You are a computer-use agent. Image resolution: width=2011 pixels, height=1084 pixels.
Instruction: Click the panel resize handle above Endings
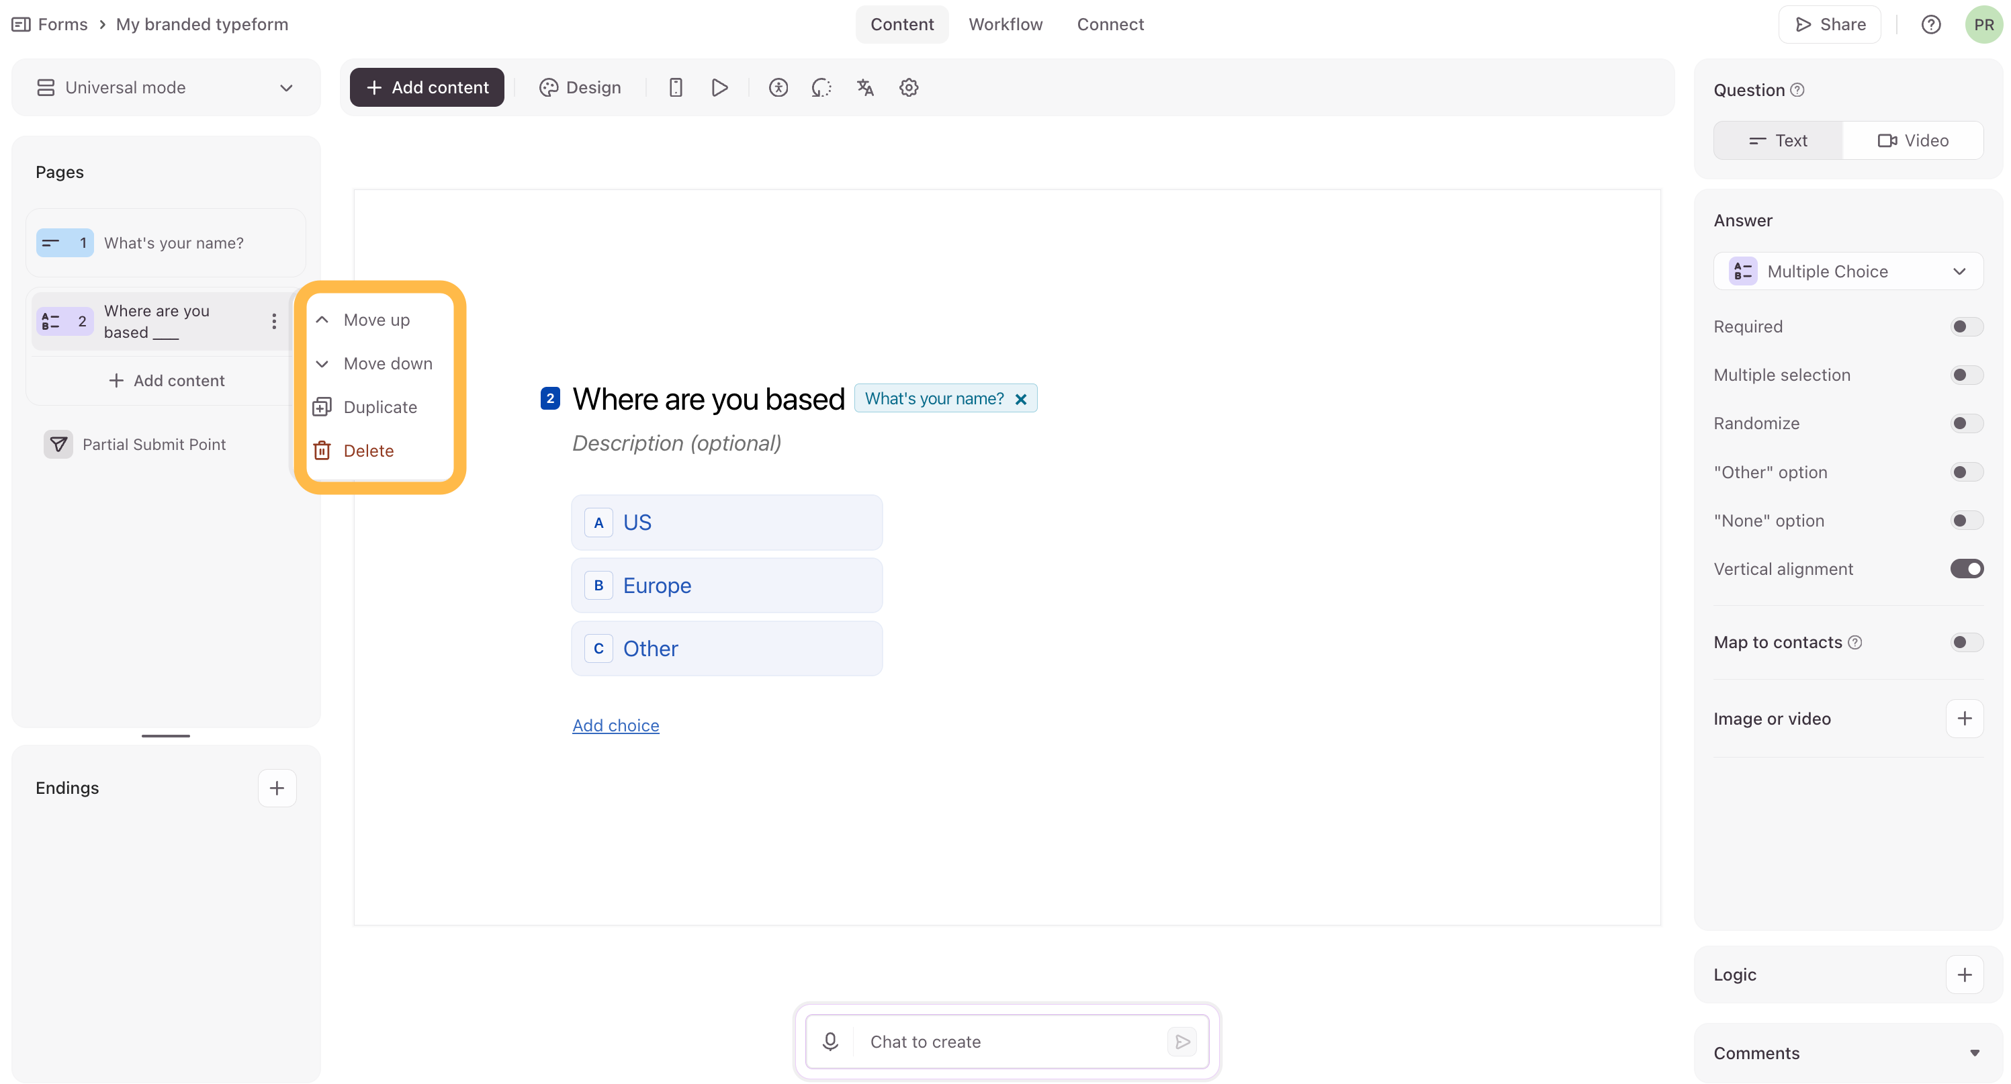[165, 735]
